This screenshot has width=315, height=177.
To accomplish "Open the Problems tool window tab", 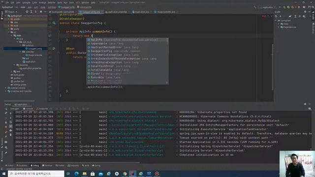I will point(22,166).
